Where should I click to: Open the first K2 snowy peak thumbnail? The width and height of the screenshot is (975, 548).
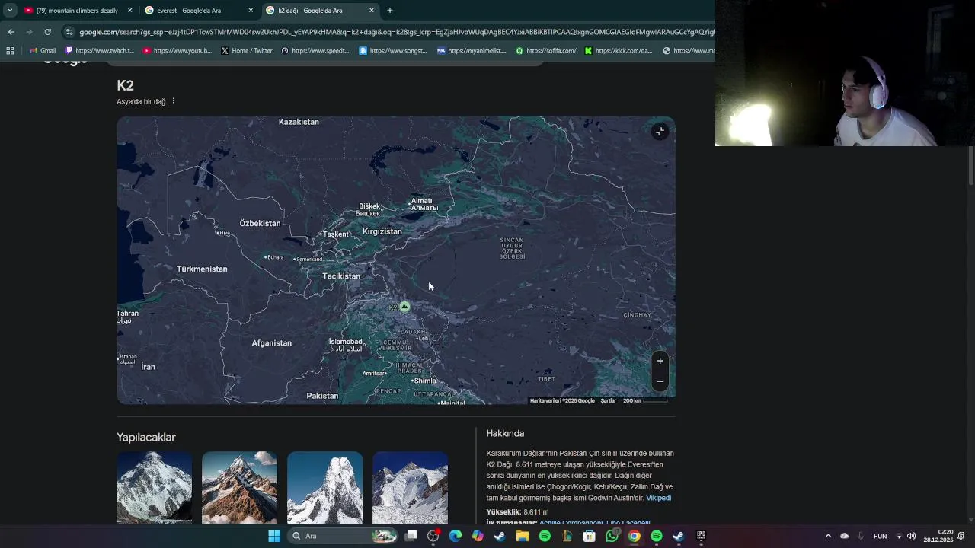tap(154, 487)
